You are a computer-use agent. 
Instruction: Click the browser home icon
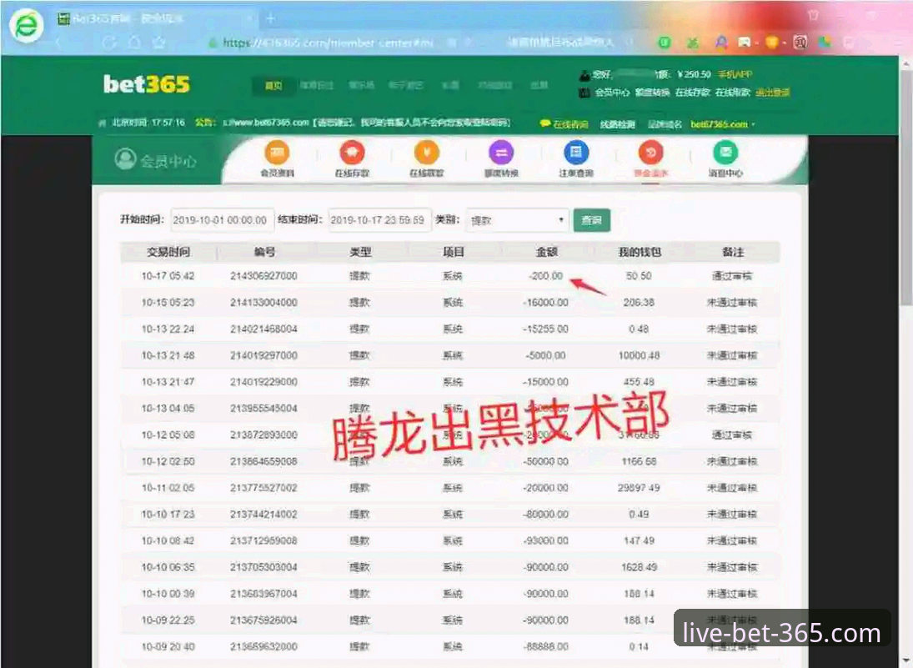pos(134,43)
